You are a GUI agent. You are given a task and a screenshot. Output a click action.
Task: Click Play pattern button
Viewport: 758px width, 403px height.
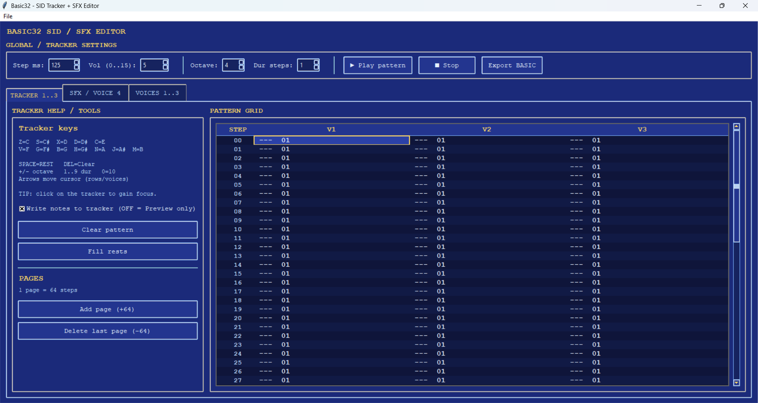click(x=378, y=65)
